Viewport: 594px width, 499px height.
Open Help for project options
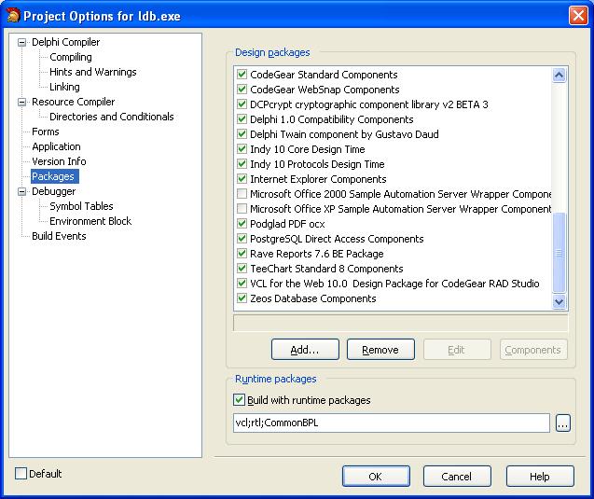click(540, 477)
